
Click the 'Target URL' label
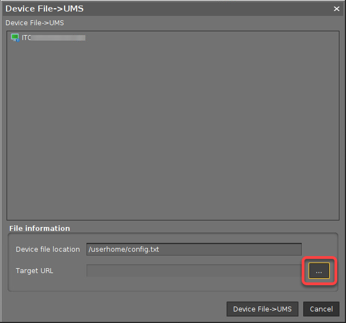[x=34, y=271]
